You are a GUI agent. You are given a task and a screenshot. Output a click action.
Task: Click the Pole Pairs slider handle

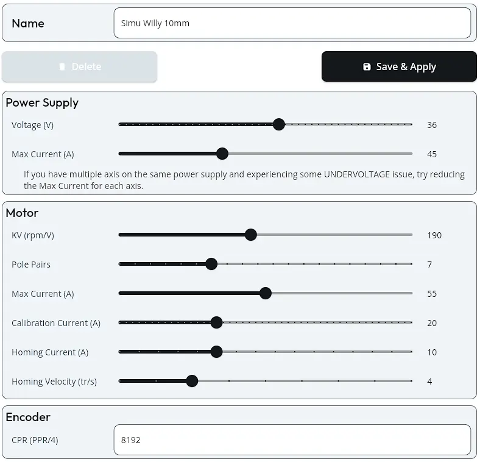[211, 264]
